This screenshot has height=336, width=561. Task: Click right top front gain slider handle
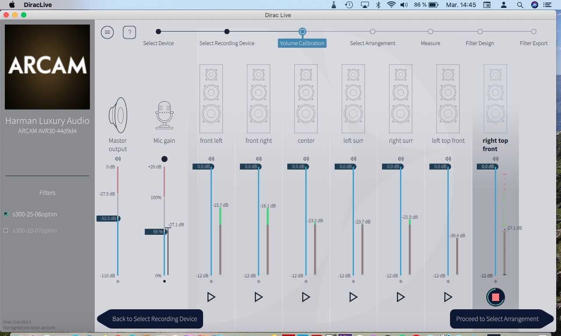click(x=487, y=166)
